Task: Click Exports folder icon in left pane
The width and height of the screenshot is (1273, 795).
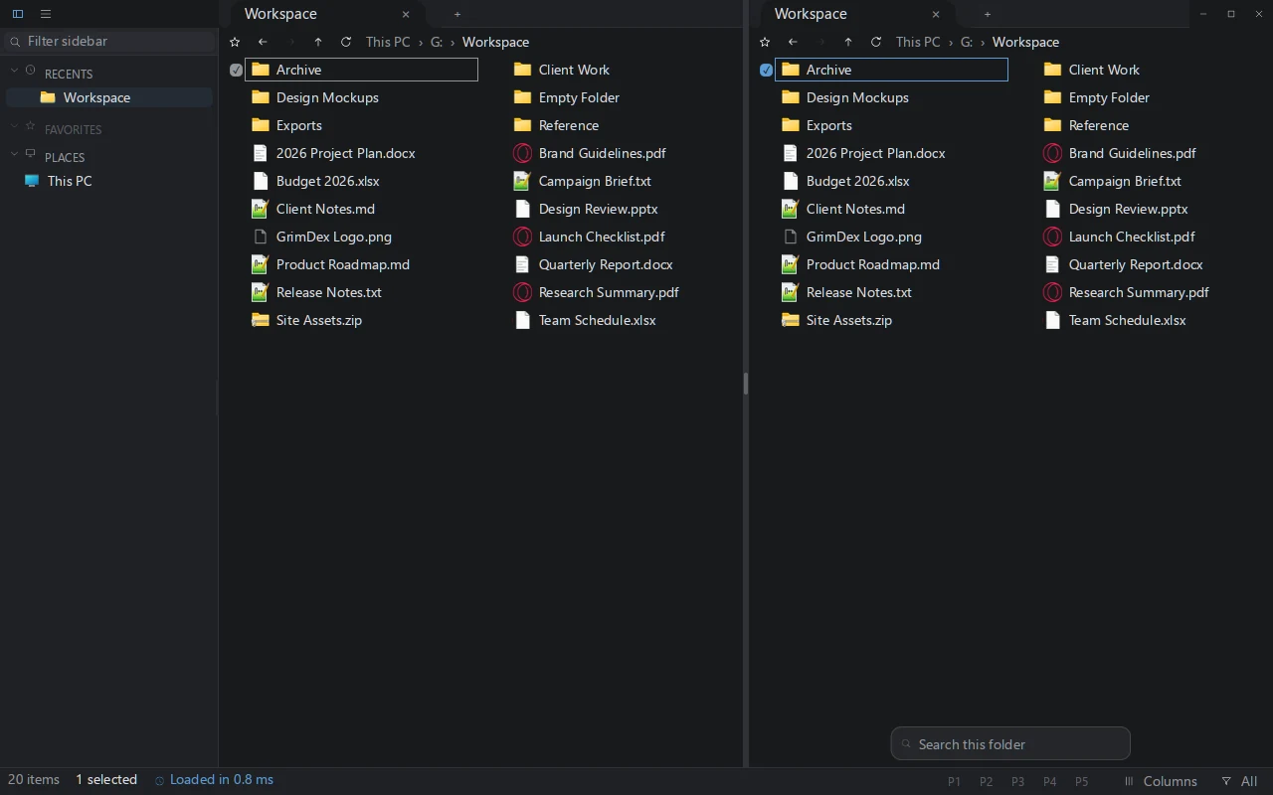Action: 261,125
